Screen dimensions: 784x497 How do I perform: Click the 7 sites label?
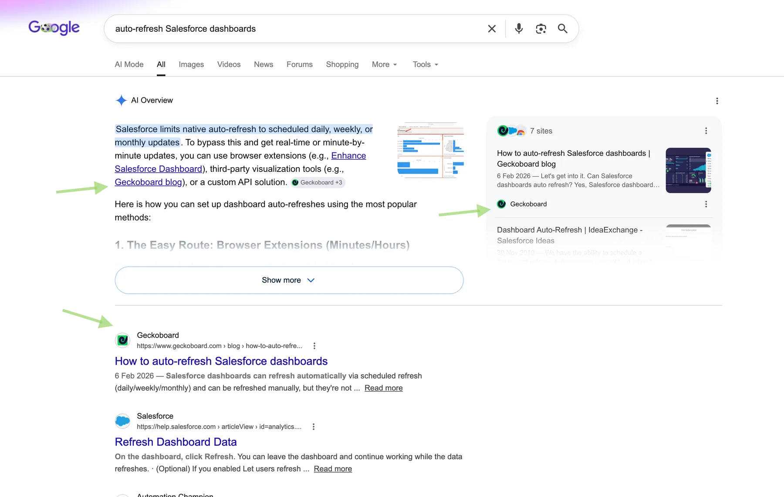(x=541, y=131)
